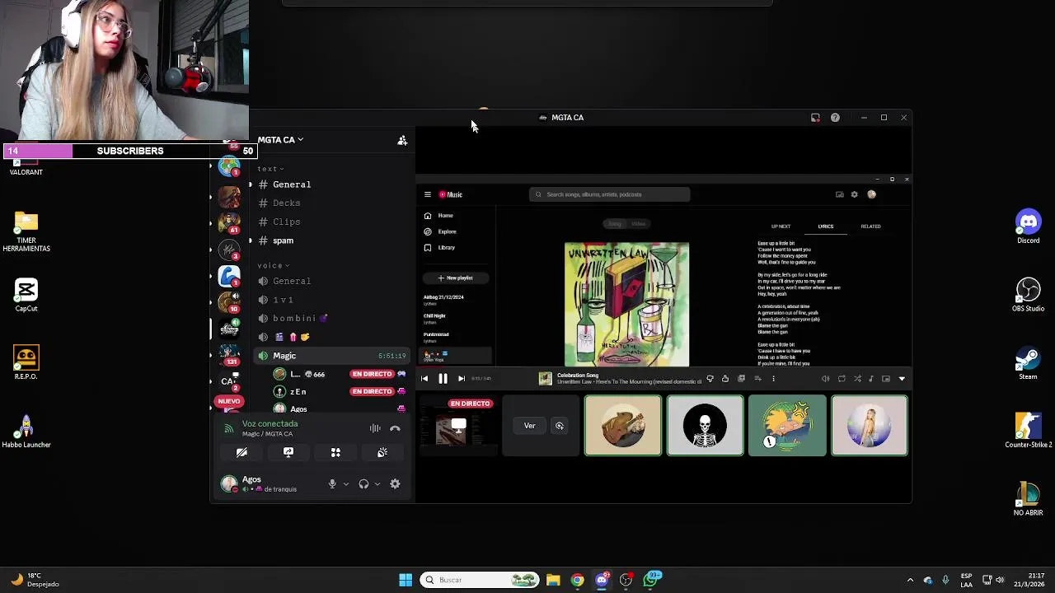Collapse the voice channels category

(x=273, y=265)
